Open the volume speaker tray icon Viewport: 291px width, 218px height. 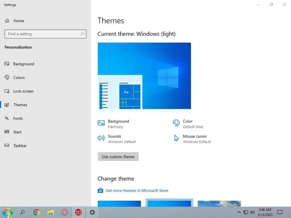pos(252,212)
